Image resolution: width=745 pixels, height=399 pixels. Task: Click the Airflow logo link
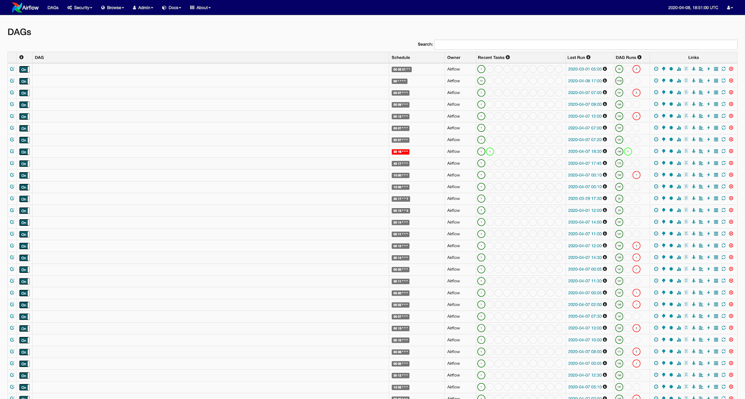26,7
